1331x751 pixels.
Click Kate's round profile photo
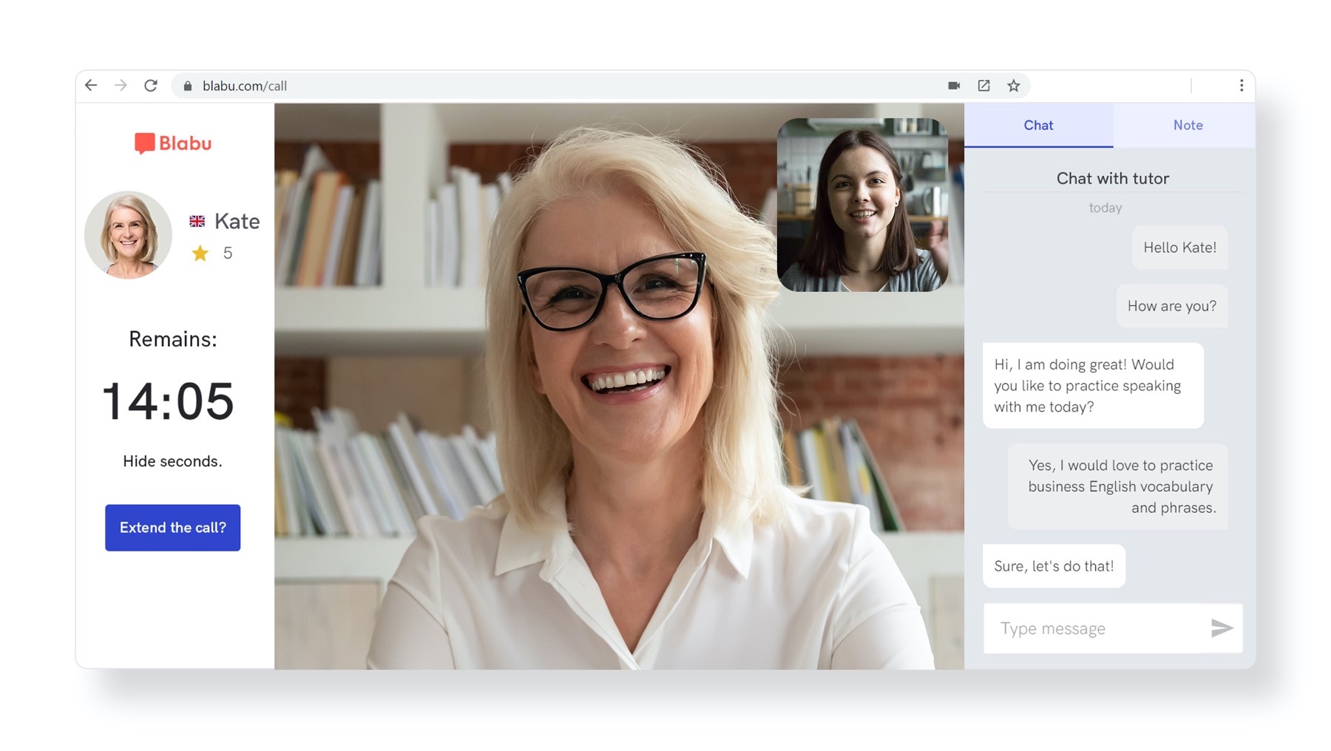coord(128,235)
